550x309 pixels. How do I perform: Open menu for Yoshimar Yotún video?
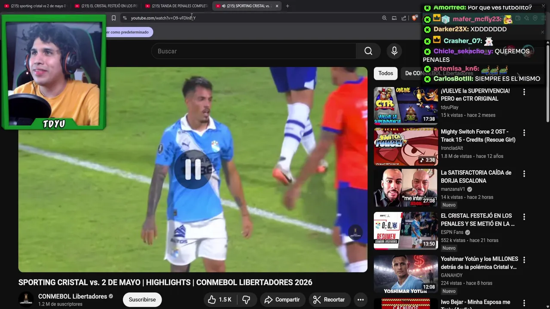(x=524, y=260)
